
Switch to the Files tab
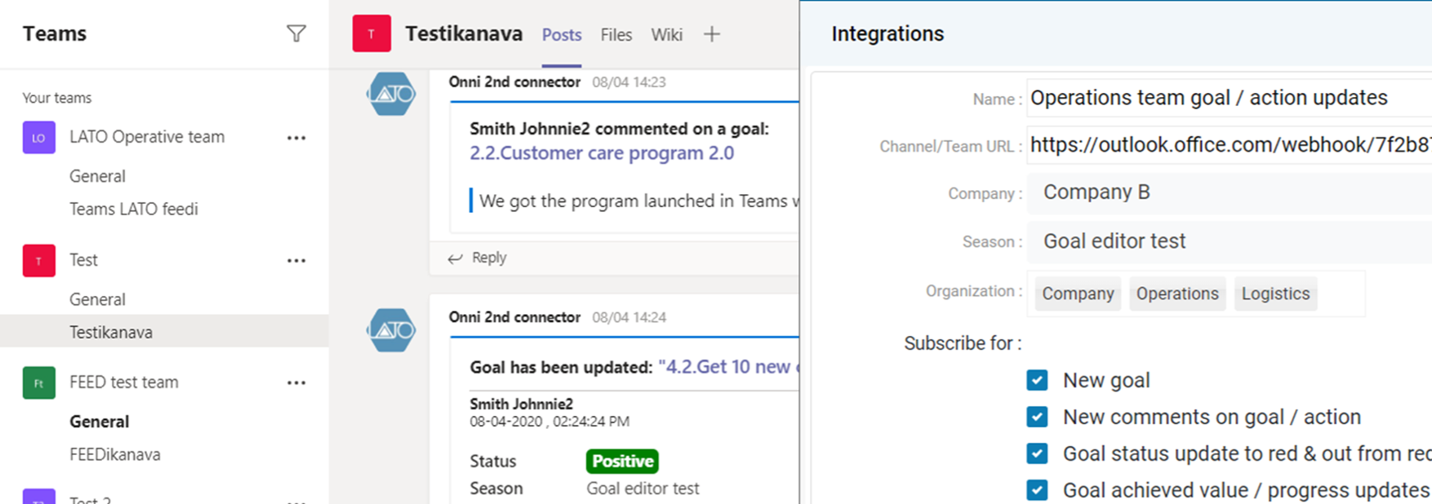point(616,35)
